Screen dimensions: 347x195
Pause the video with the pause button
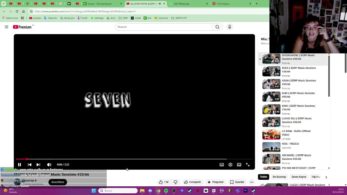coord(20,165)
